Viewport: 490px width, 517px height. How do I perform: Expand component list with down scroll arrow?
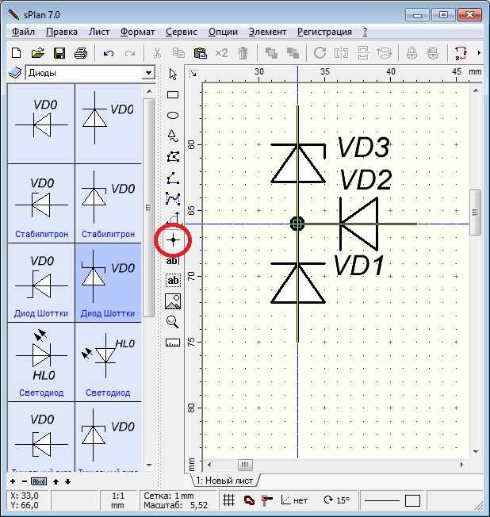149,465
